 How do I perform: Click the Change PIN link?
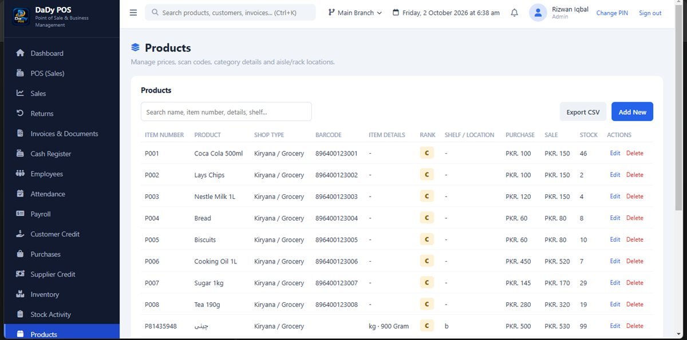[612, 13]
